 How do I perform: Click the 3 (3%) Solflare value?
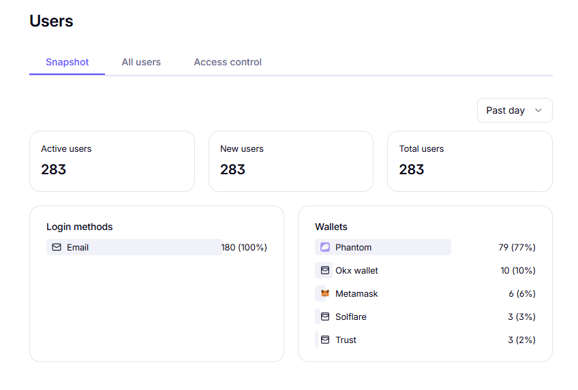[x=521, y=316]
